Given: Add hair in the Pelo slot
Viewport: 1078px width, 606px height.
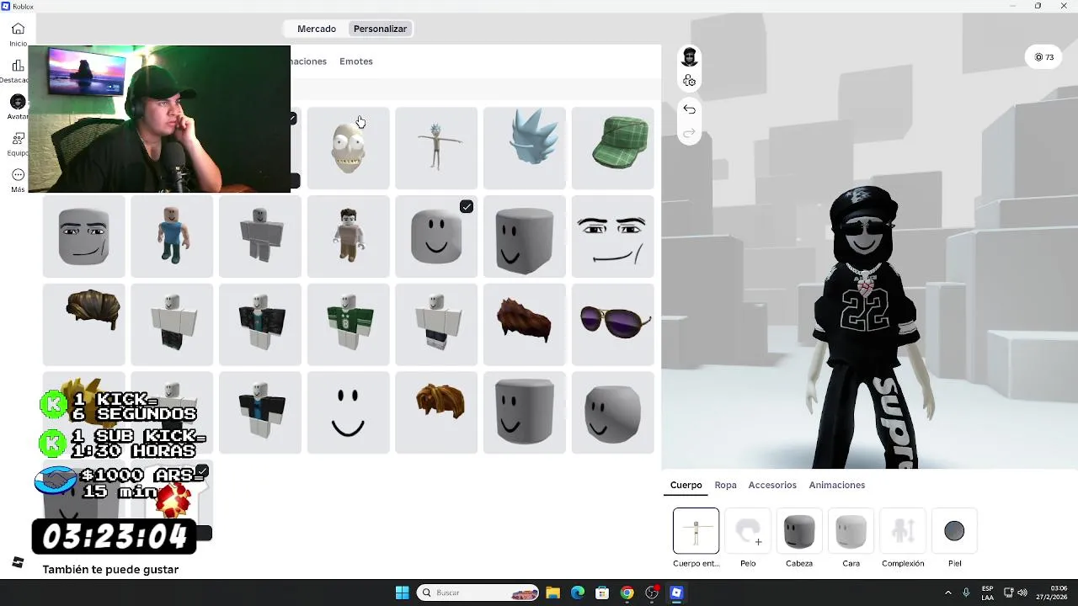Looking at the screenshot, I should coord(748,531).
